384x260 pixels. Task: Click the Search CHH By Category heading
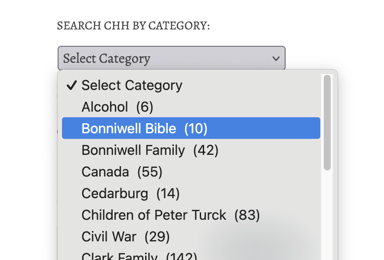click(133, 26)
